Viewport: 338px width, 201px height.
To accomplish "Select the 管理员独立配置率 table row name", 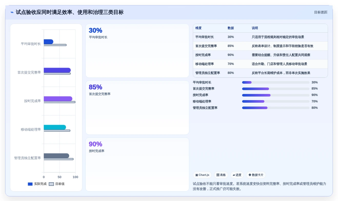I will tap(208, 73).
